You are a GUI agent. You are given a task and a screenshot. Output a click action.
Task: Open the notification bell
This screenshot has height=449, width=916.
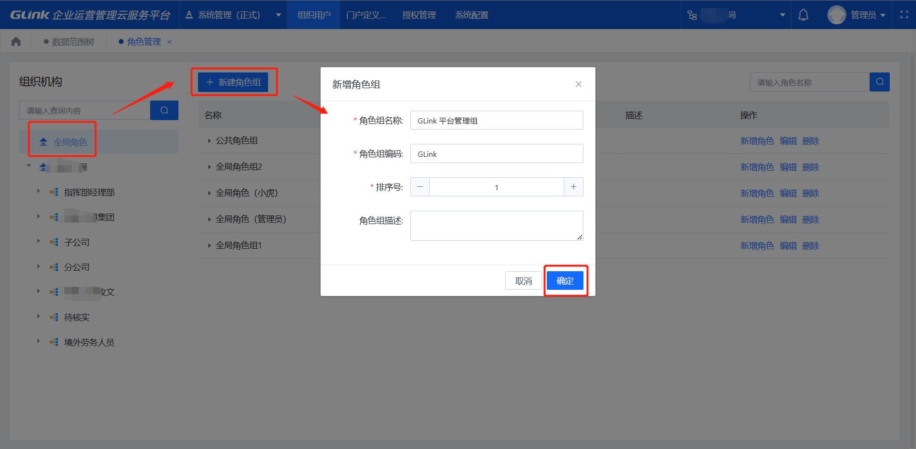point(803,15)
